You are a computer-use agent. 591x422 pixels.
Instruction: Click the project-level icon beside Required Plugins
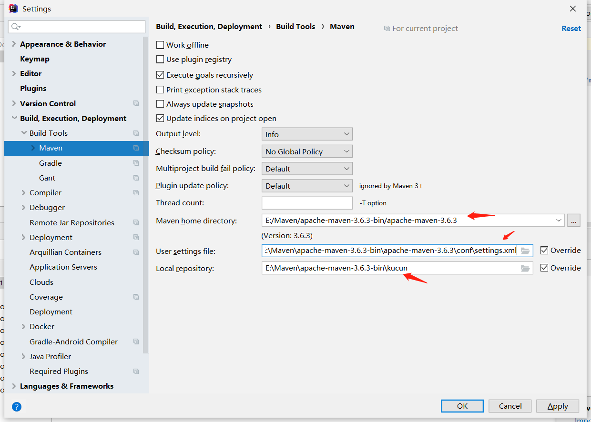coord(136,371)
